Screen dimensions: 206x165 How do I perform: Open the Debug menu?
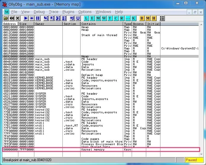39,12
